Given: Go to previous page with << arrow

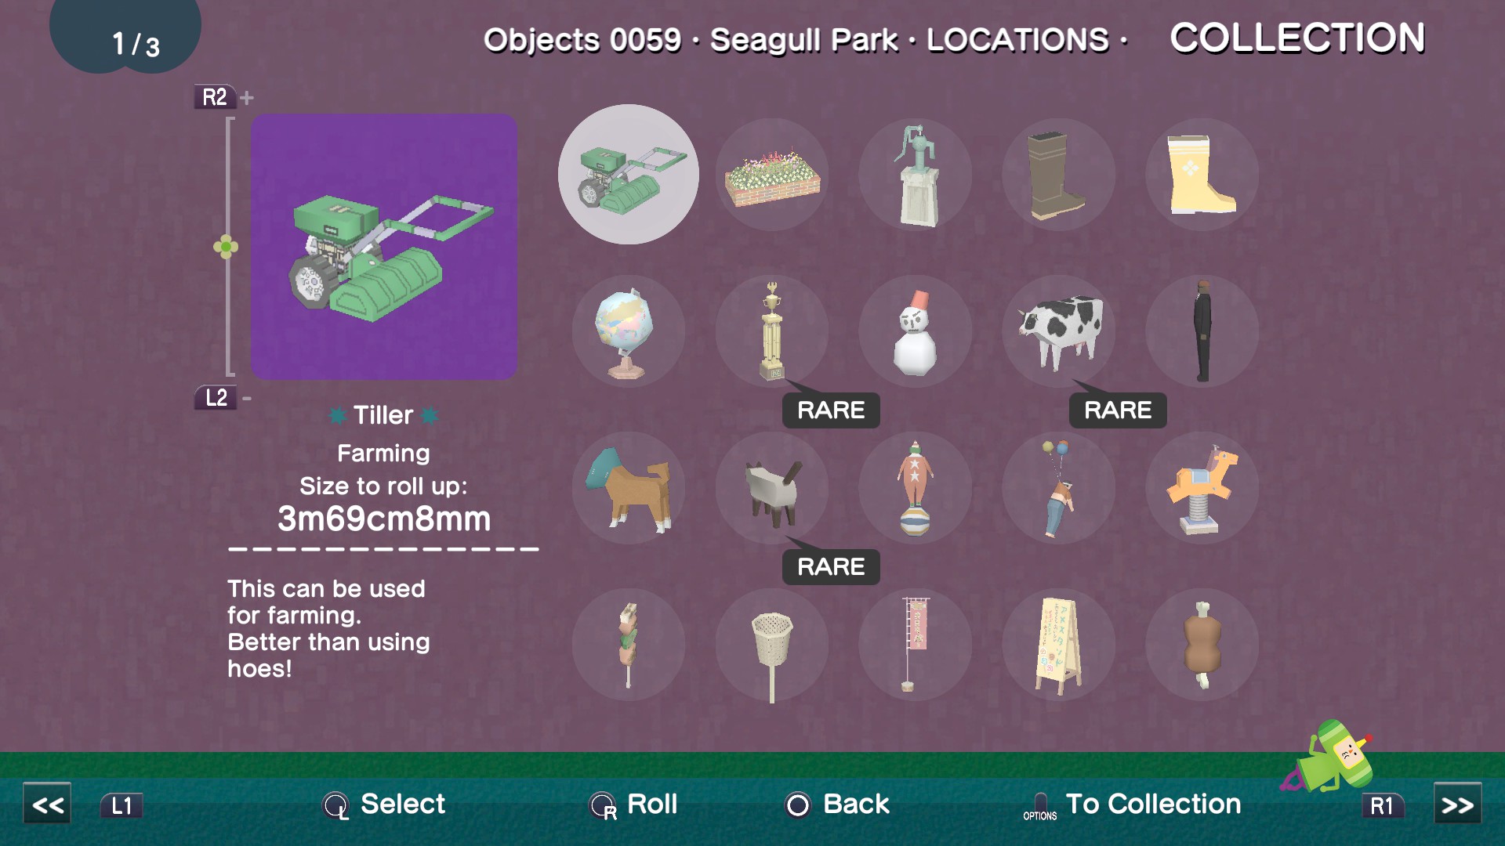Looking at the screenshot, I should 47,804.
